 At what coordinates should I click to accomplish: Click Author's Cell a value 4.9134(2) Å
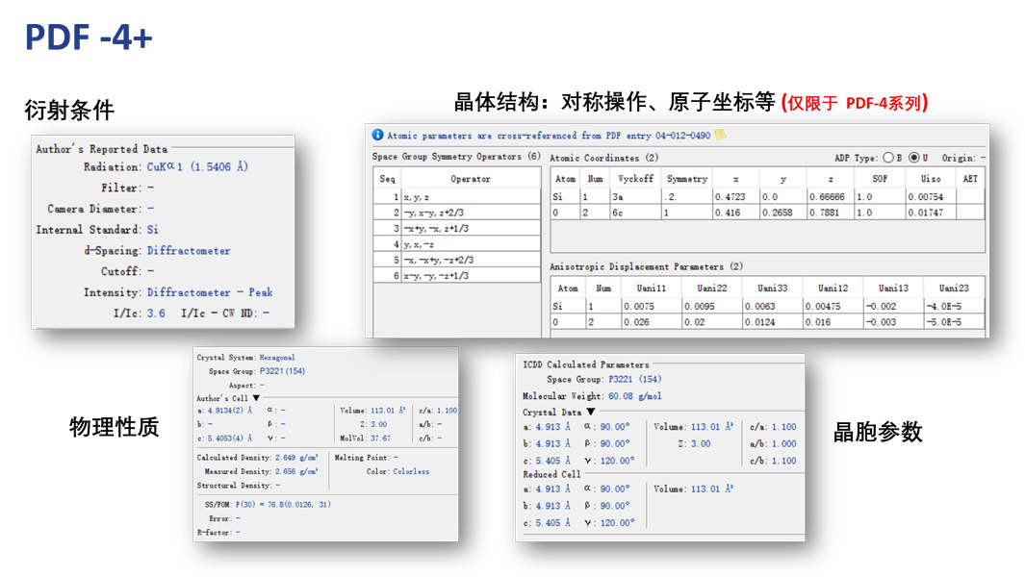coord(229,411)
